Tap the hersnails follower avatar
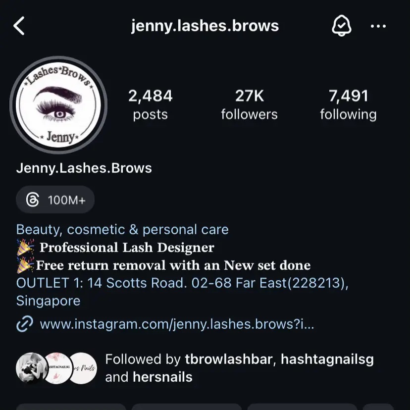 (83, 368)
